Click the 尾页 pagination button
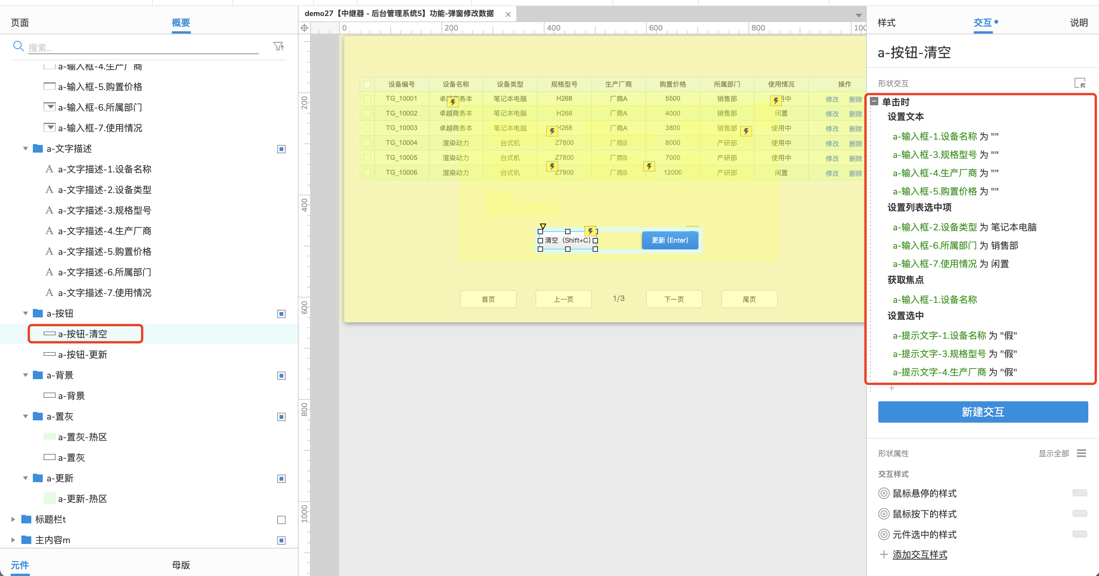Viewport: 1099px width, 576px height. point(749,299)
